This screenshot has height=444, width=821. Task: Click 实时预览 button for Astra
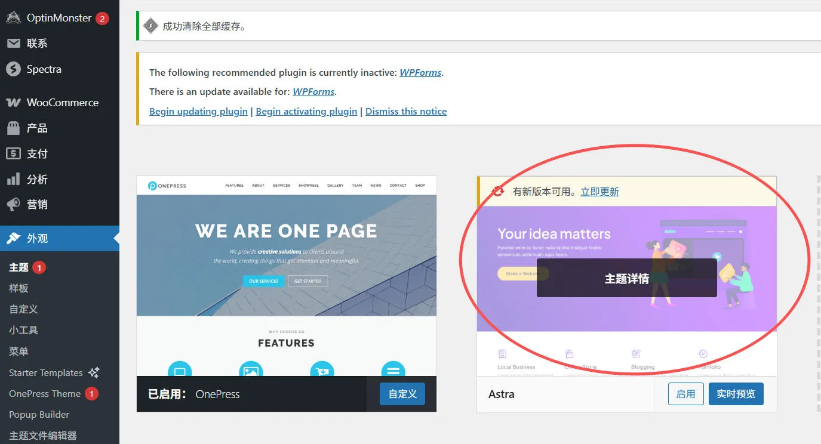coord(736,394)
